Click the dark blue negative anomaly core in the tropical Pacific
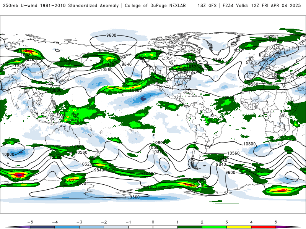Viewport: 306px width, 229px height. 143,99
